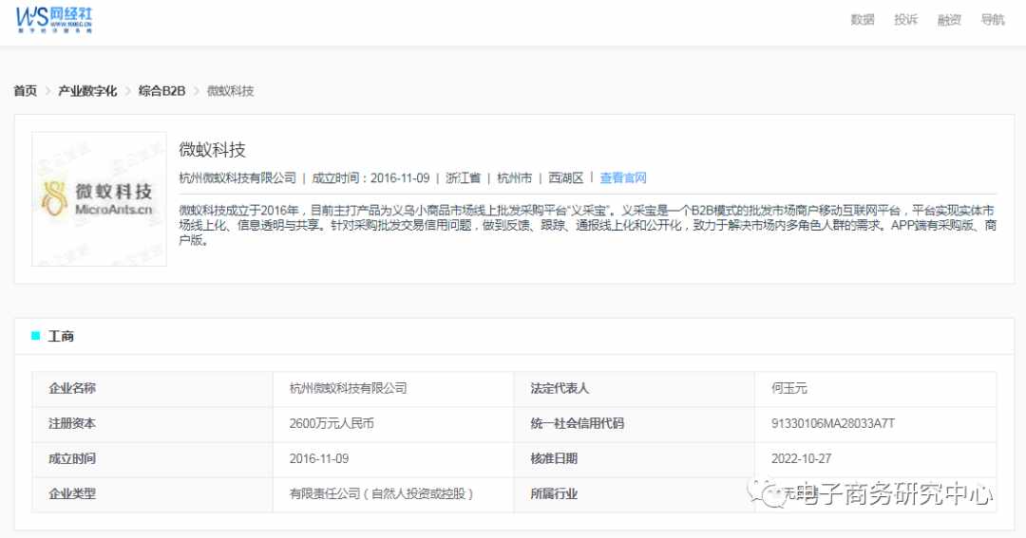1026x538 pixels.
Task: Click the 2016-11-09 table cell
Action: click(x=319, y=459)
